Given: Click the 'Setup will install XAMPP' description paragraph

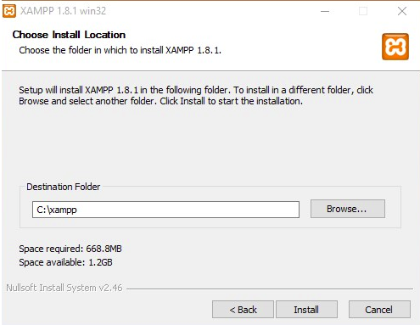Looking at the screenshot, I should click(196, 95).
